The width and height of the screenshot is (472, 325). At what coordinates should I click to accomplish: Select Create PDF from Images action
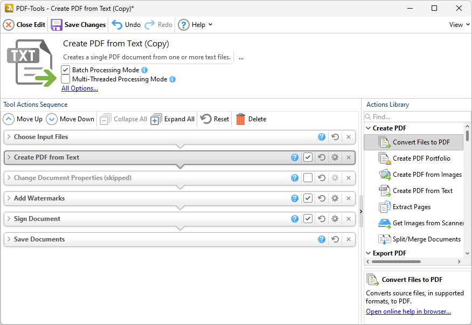(414, 175)
